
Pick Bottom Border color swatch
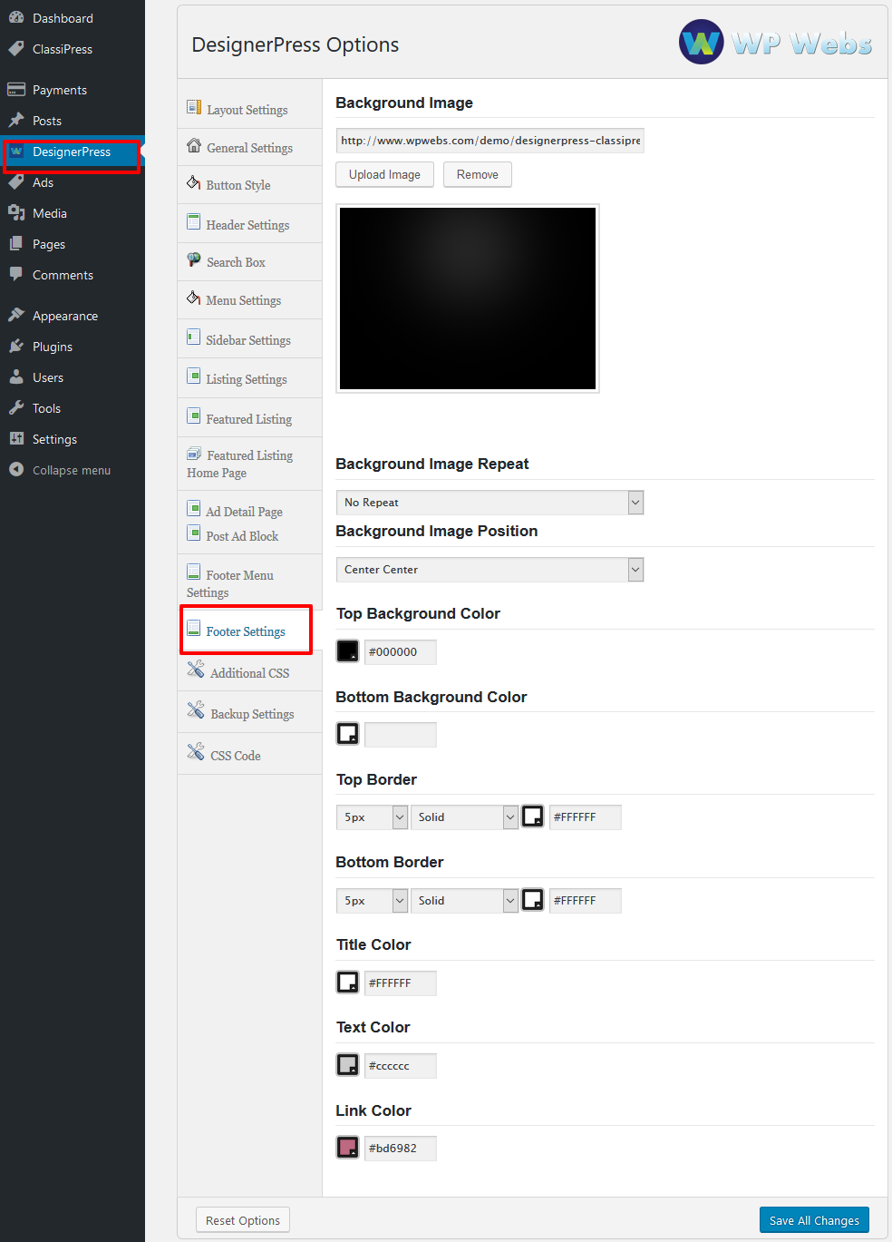(533, 900)
